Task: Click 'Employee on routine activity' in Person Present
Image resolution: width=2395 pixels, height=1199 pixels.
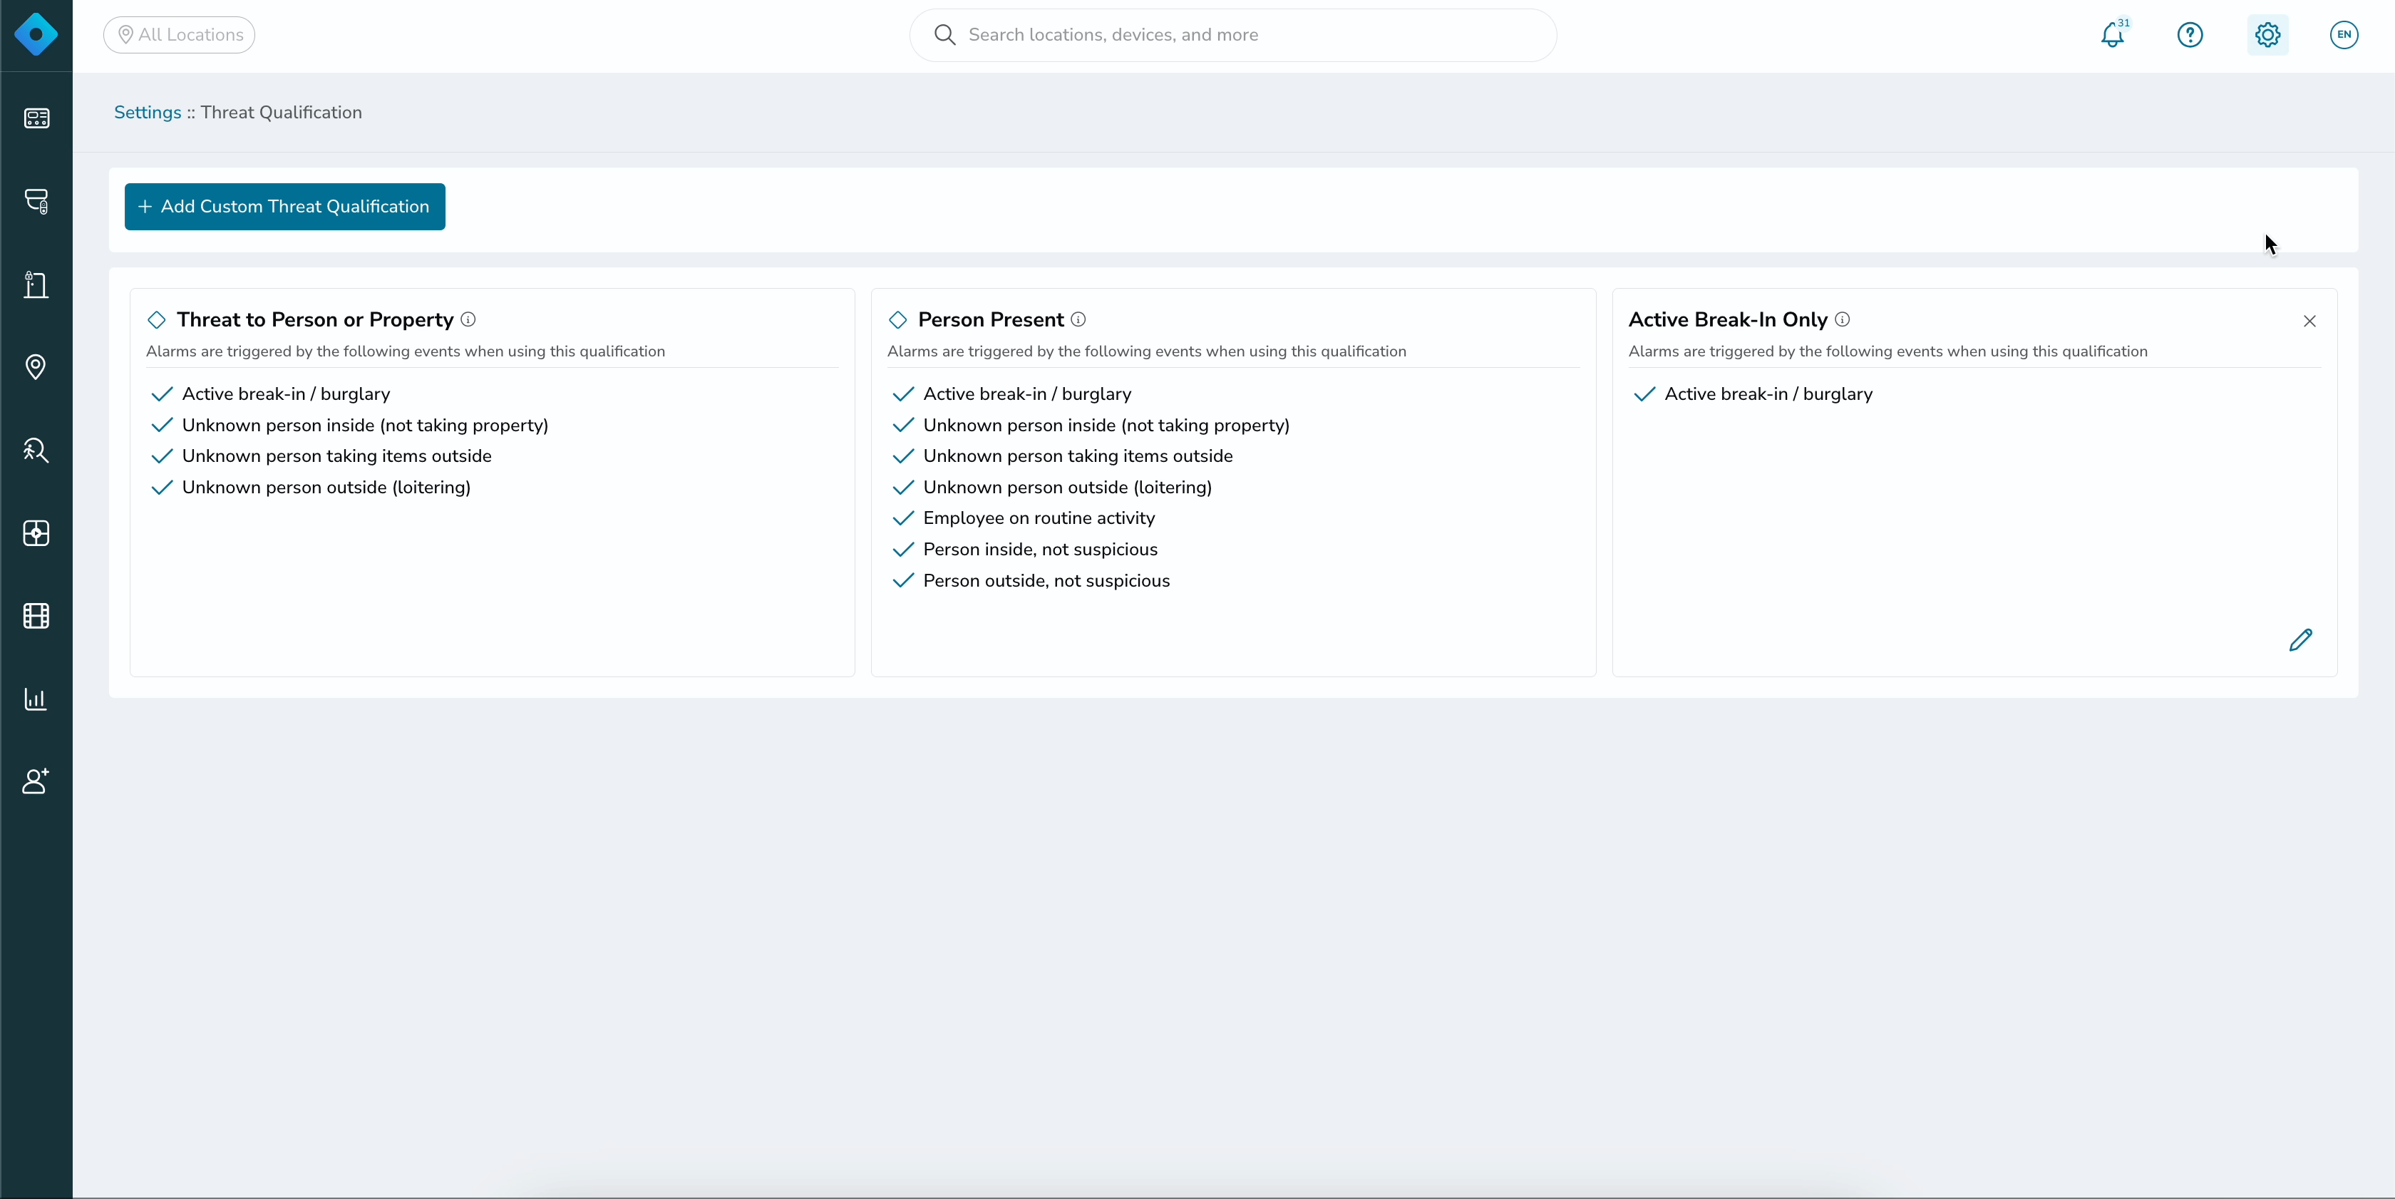Action: pos(1039,519)
